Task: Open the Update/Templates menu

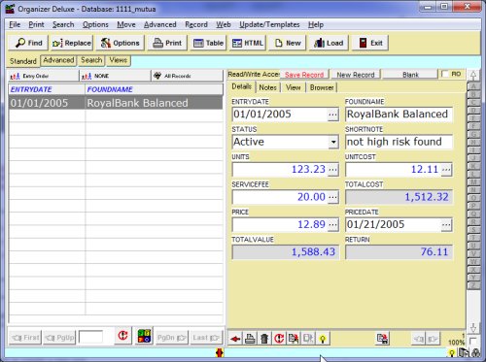Action: tap(269, 24)
